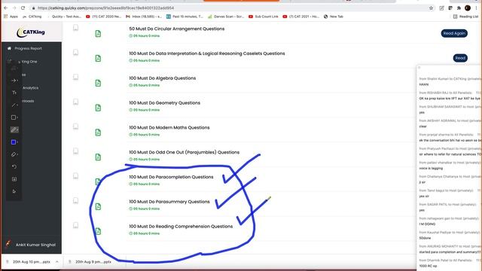Open the PDF icon for Parasummary Questions

tap(98, 206)
